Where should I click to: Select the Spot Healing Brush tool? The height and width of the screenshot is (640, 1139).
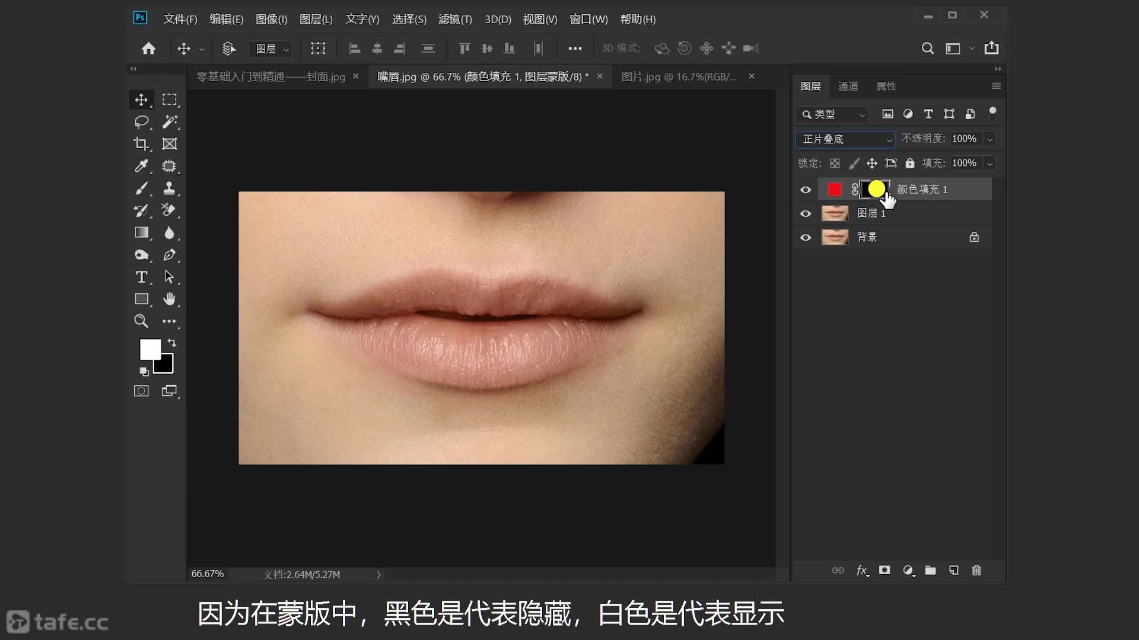tap(170, 166)
